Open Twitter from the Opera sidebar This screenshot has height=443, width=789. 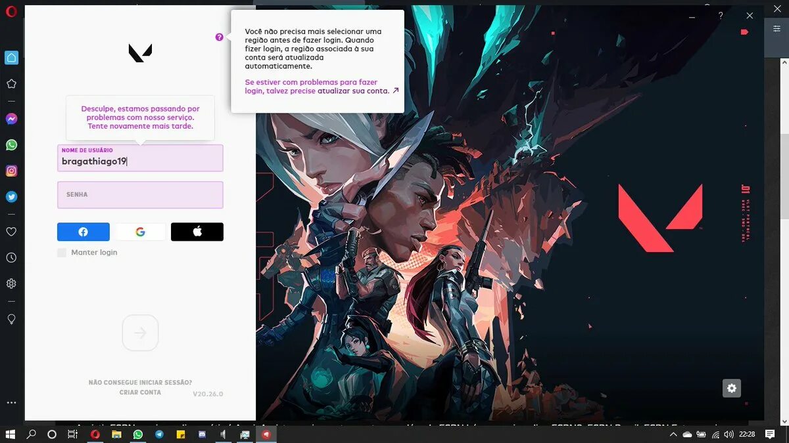pos(11,196)
